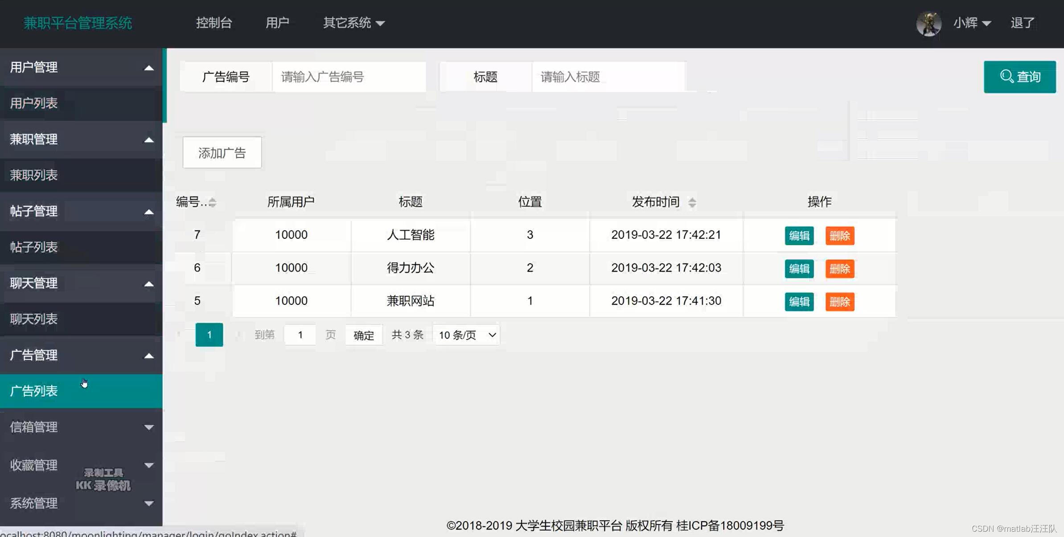
Task: Delete the 得力办公 ad row
Action: tap(839, 269)
